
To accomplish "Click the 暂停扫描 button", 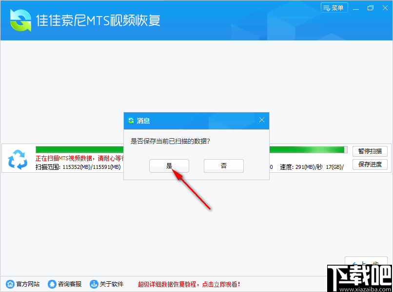I will (x=370, y=151).
